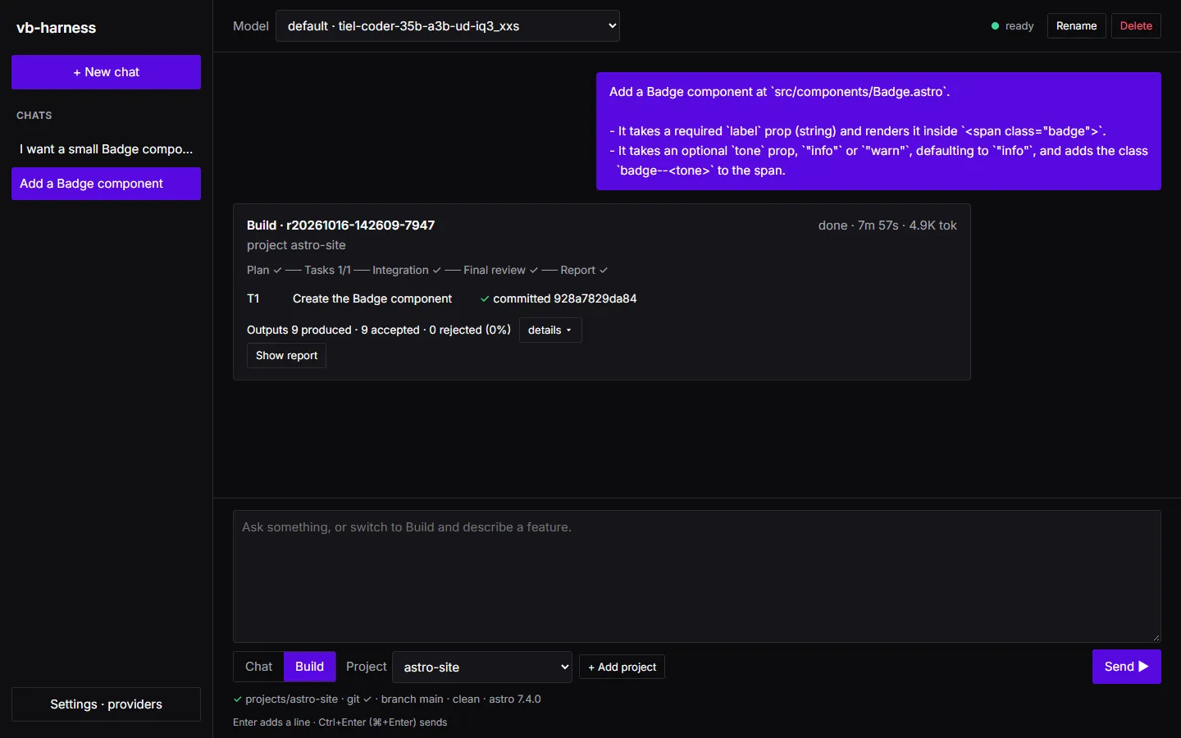Click the green ready status dot
1181x738 pixels.
995,26
